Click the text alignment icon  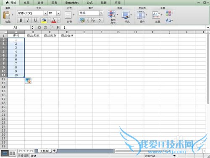coord(68,15)
